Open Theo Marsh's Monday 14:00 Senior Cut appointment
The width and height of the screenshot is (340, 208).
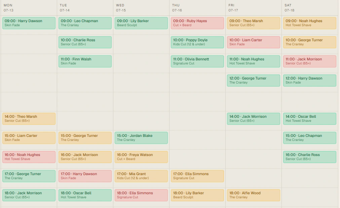tap(29, 119)
